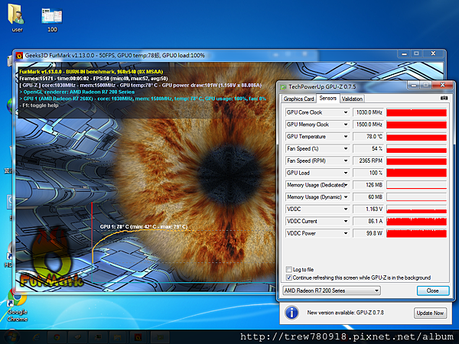Click the 1.163 V VDDC value
The height and width of the screenshot is (344, 459).
click(368, 209)
